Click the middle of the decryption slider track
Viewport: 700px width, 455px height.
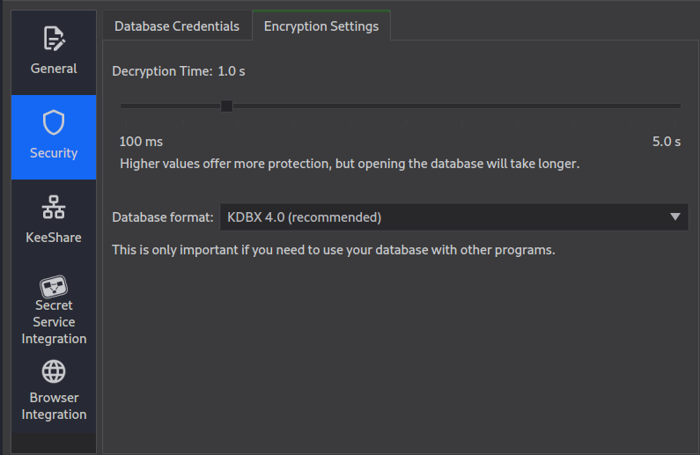click(x=401, y=106)
